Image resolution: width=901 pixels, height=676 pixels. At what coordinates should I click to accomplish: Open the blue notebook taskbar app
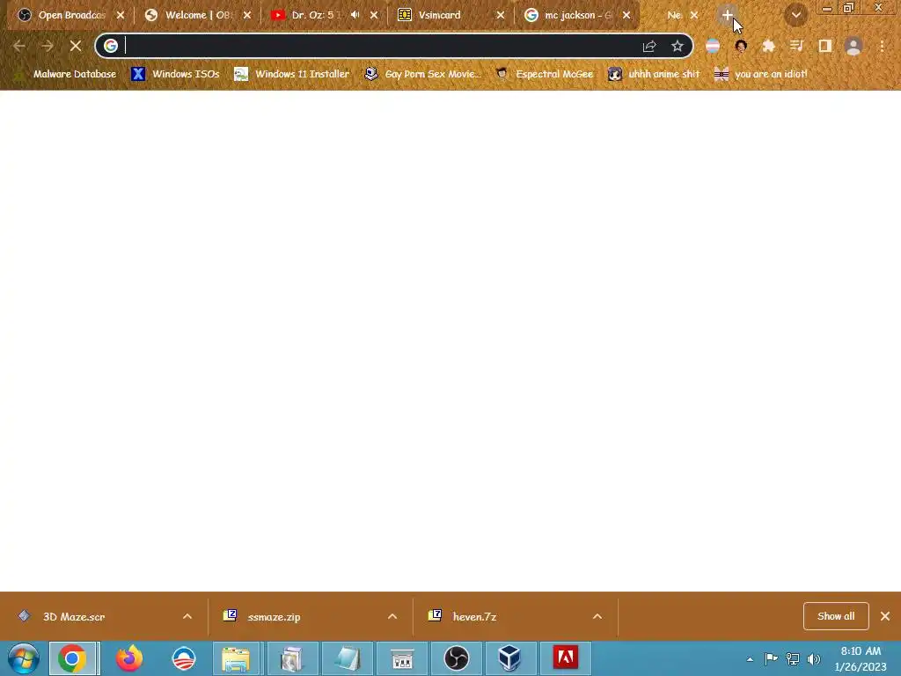(348, 658)
